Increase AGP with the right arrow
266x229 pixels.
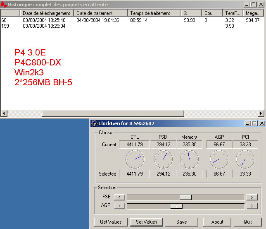pyautogui.click(x=252, y=206)
